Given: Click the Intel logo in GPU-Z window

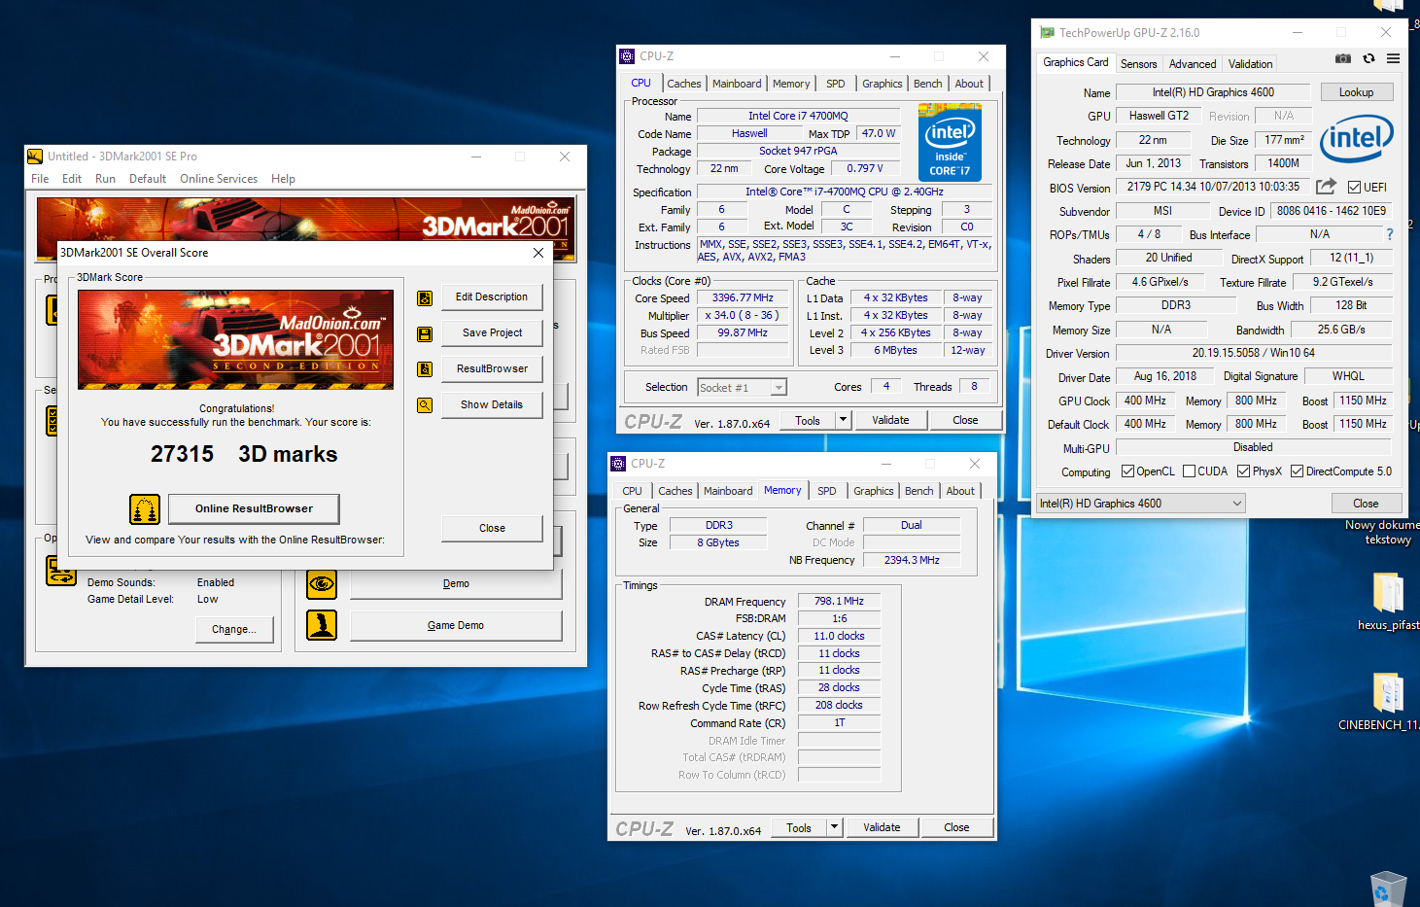Looking at the screenshot, I should click(x=1357, y=138).
